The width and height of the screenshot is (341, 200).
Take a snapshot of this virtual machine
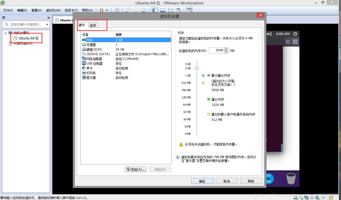pyautogui.click(x=128, y=10)
